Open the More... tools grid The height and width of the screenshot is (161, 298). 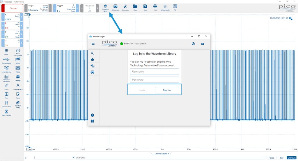(6, 52)
